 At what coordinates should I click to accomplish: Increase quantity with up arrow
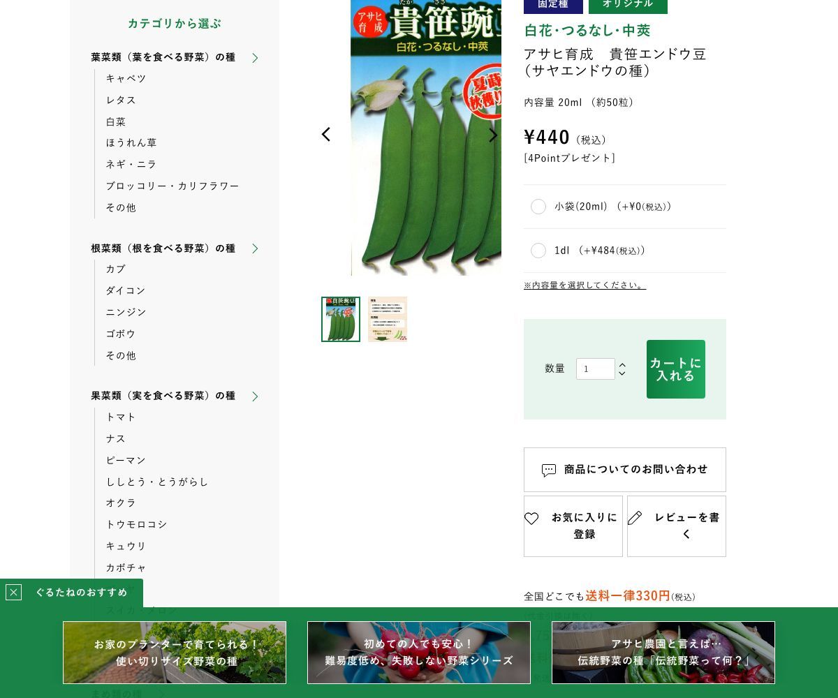pyautogui.click(x=622, y=364)
